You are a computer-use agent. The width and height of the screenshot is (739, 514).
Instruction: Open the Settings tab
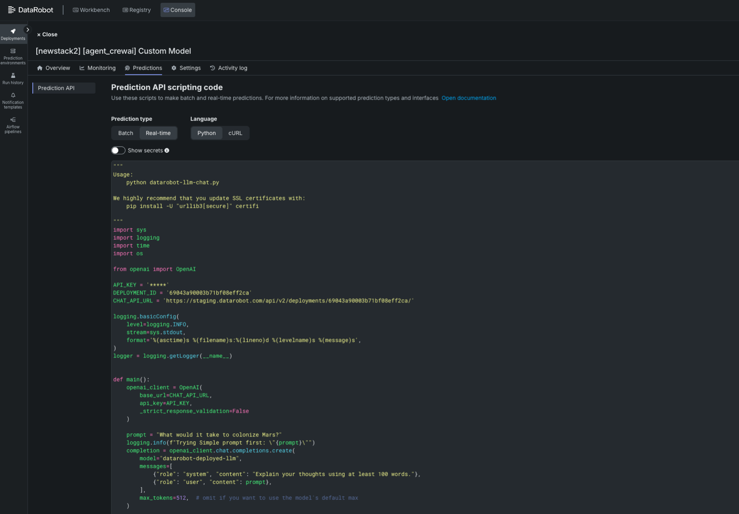(x=186, y=68)
